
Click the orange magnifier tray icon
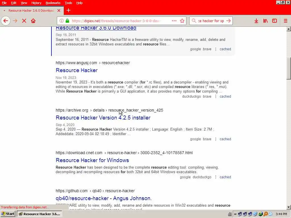click(x=266, y=214)
